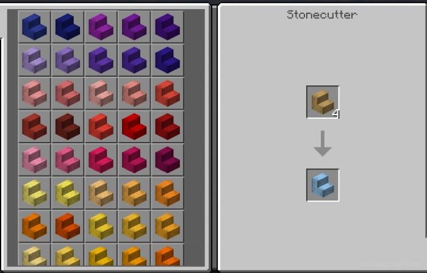Select the darkest purple stairs ending top row
The width and height of the screenshot is (427, 273).
click(167, 27)
